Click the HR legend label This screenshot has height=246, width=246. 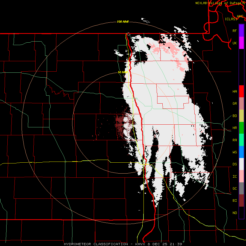click(235, 128)
